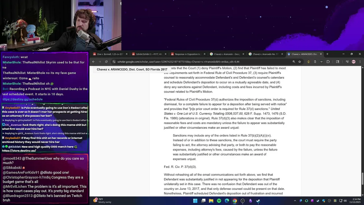
Task: Go back to the previous browser page
Action: (x=94, y=62)
